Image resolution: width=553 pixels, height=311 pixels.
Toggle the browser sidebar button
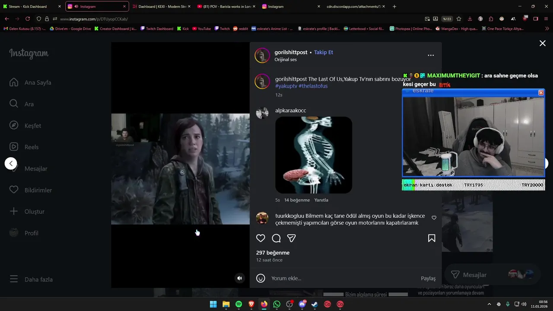(536, 19)
